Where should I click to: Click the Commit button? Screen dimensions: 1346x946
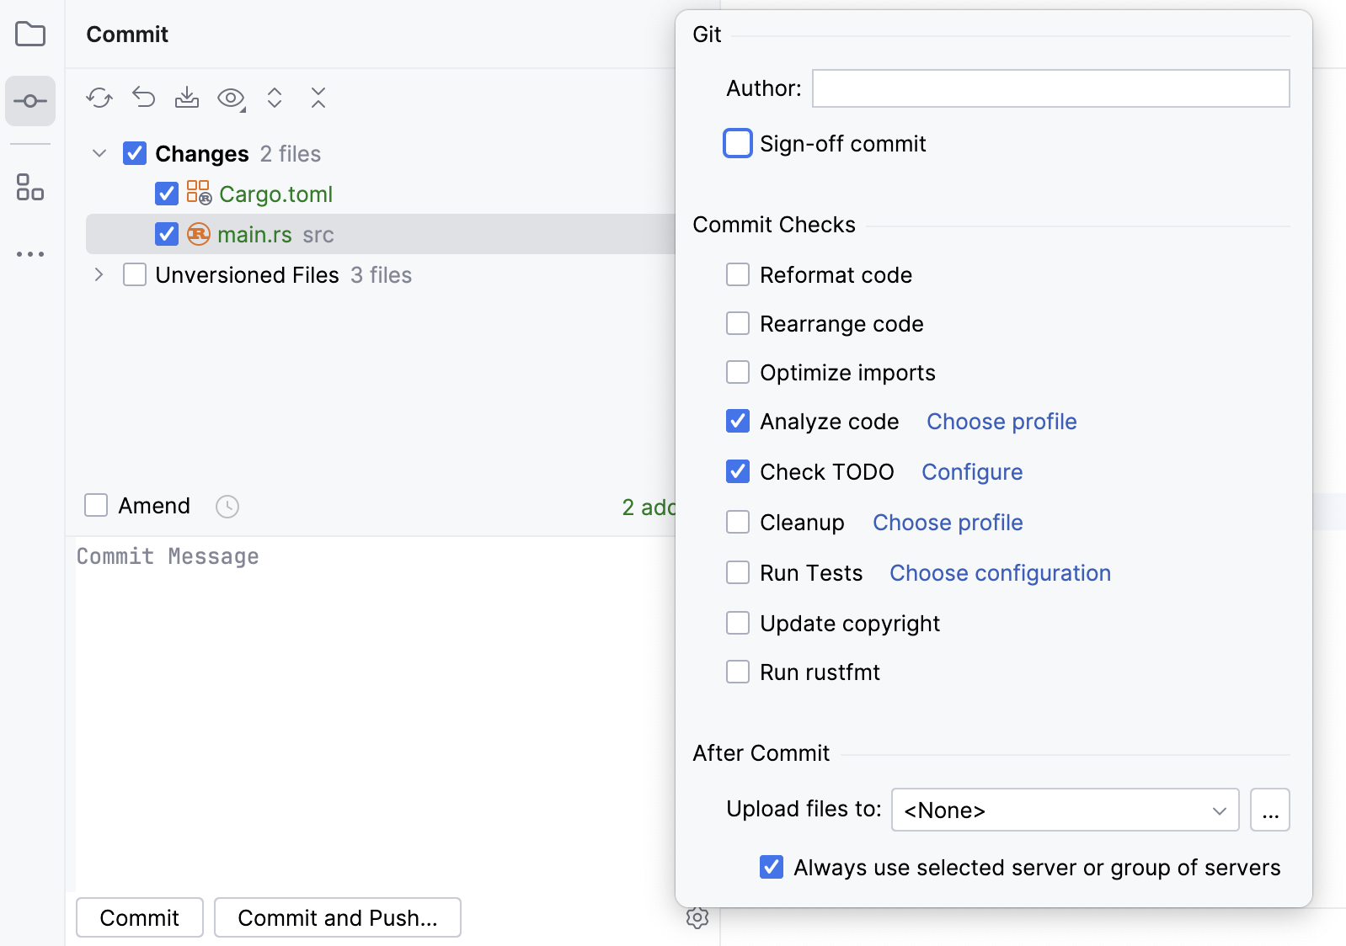coord(140,917)
